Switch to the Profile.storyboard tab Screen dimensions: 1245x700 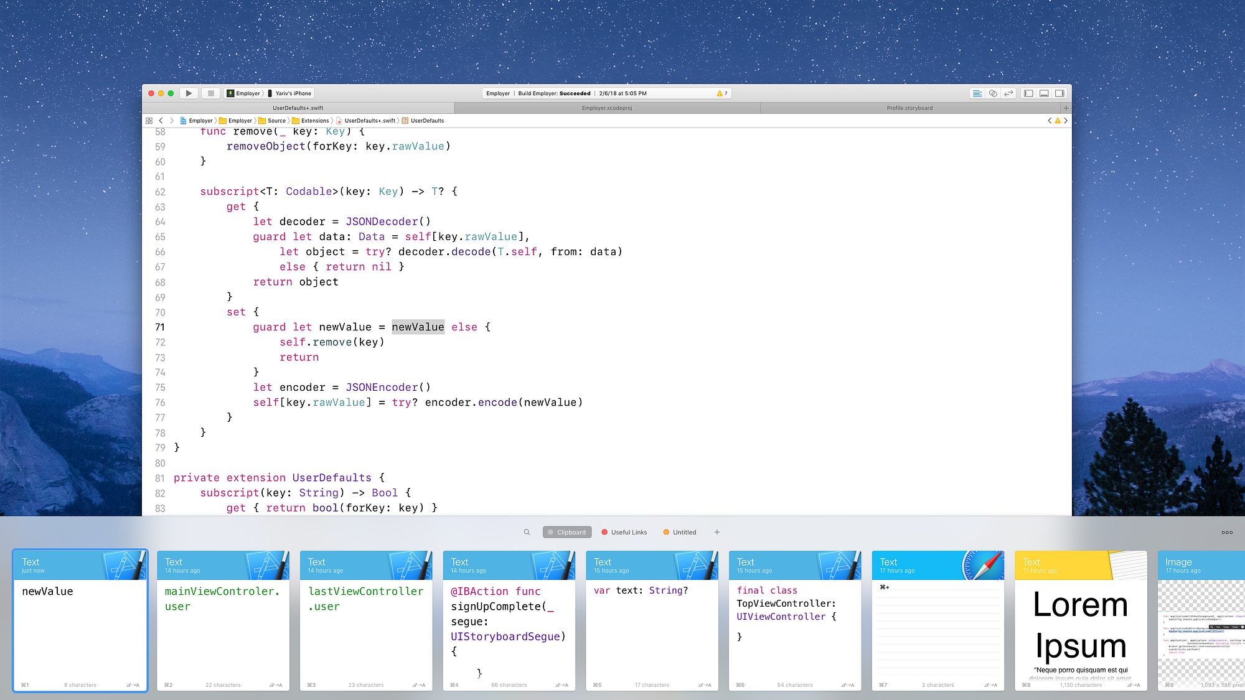click(x=909, y=108)
